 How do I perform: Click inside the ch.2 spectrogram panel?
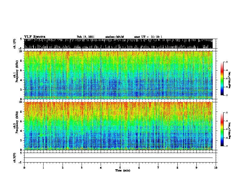pyautogui.click(x=118, y=126)
